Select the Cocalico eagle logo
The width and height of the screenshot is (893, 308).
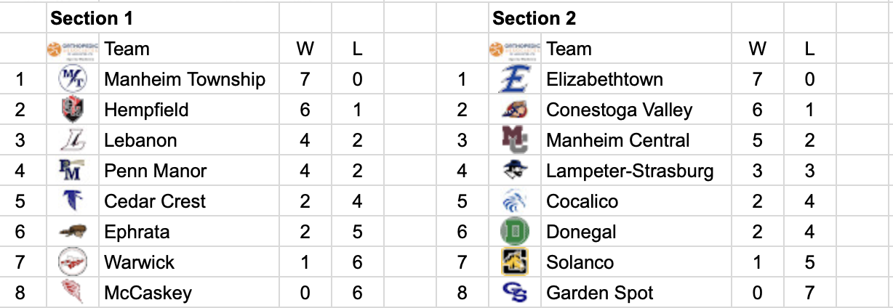pyautogui.click(x=515, y=201)
